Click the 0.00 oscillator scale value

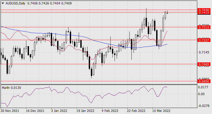[201, 94]
